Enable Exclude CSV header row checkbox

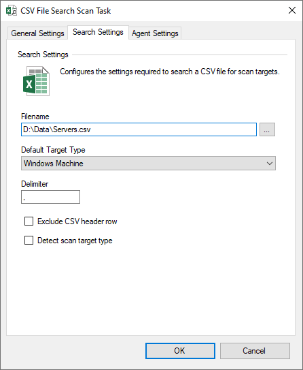tap(29, 221)
